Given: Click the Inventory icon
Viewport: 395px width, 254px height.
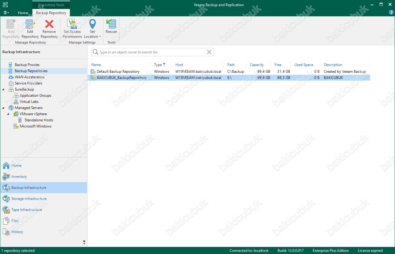Looking at the screenshot, I should [6, 177].
